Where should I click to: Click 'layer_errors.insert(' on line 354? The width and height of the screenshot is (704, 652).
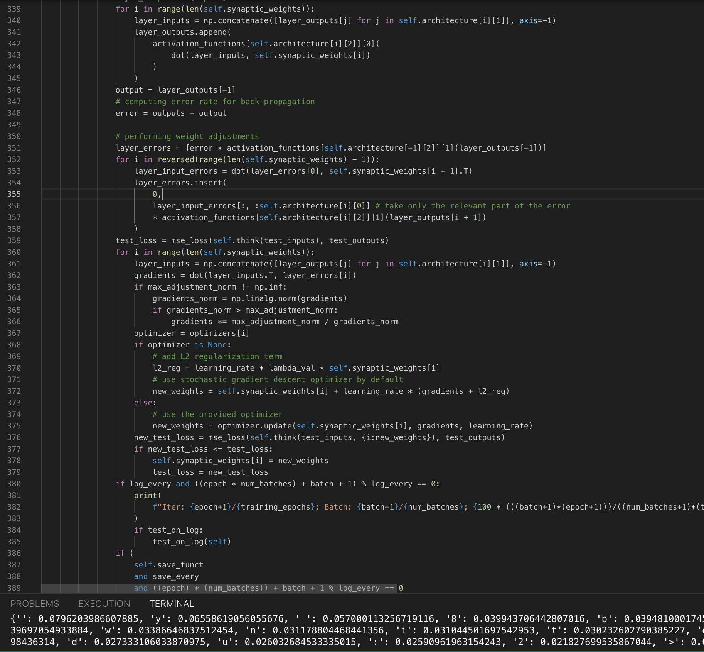180,183
